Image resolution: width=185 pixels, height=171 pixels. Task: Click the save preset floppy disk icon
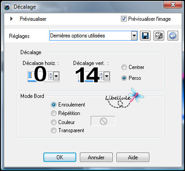(x=145, y=36)
